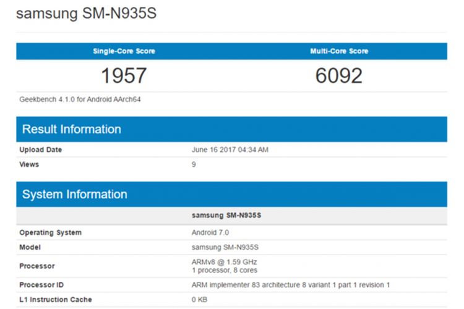Viewport: 464px width, 309px height.
Task: Select the Processor ID row label
Action: point(42,284)
